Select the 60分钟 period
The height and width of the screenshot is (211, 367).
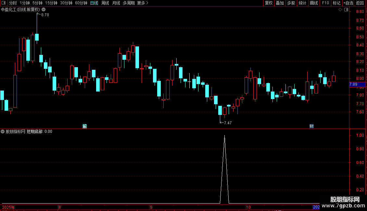pos(81,3)
